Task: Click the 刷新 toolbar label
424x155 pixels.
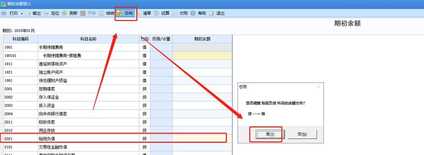Action: 73,14
